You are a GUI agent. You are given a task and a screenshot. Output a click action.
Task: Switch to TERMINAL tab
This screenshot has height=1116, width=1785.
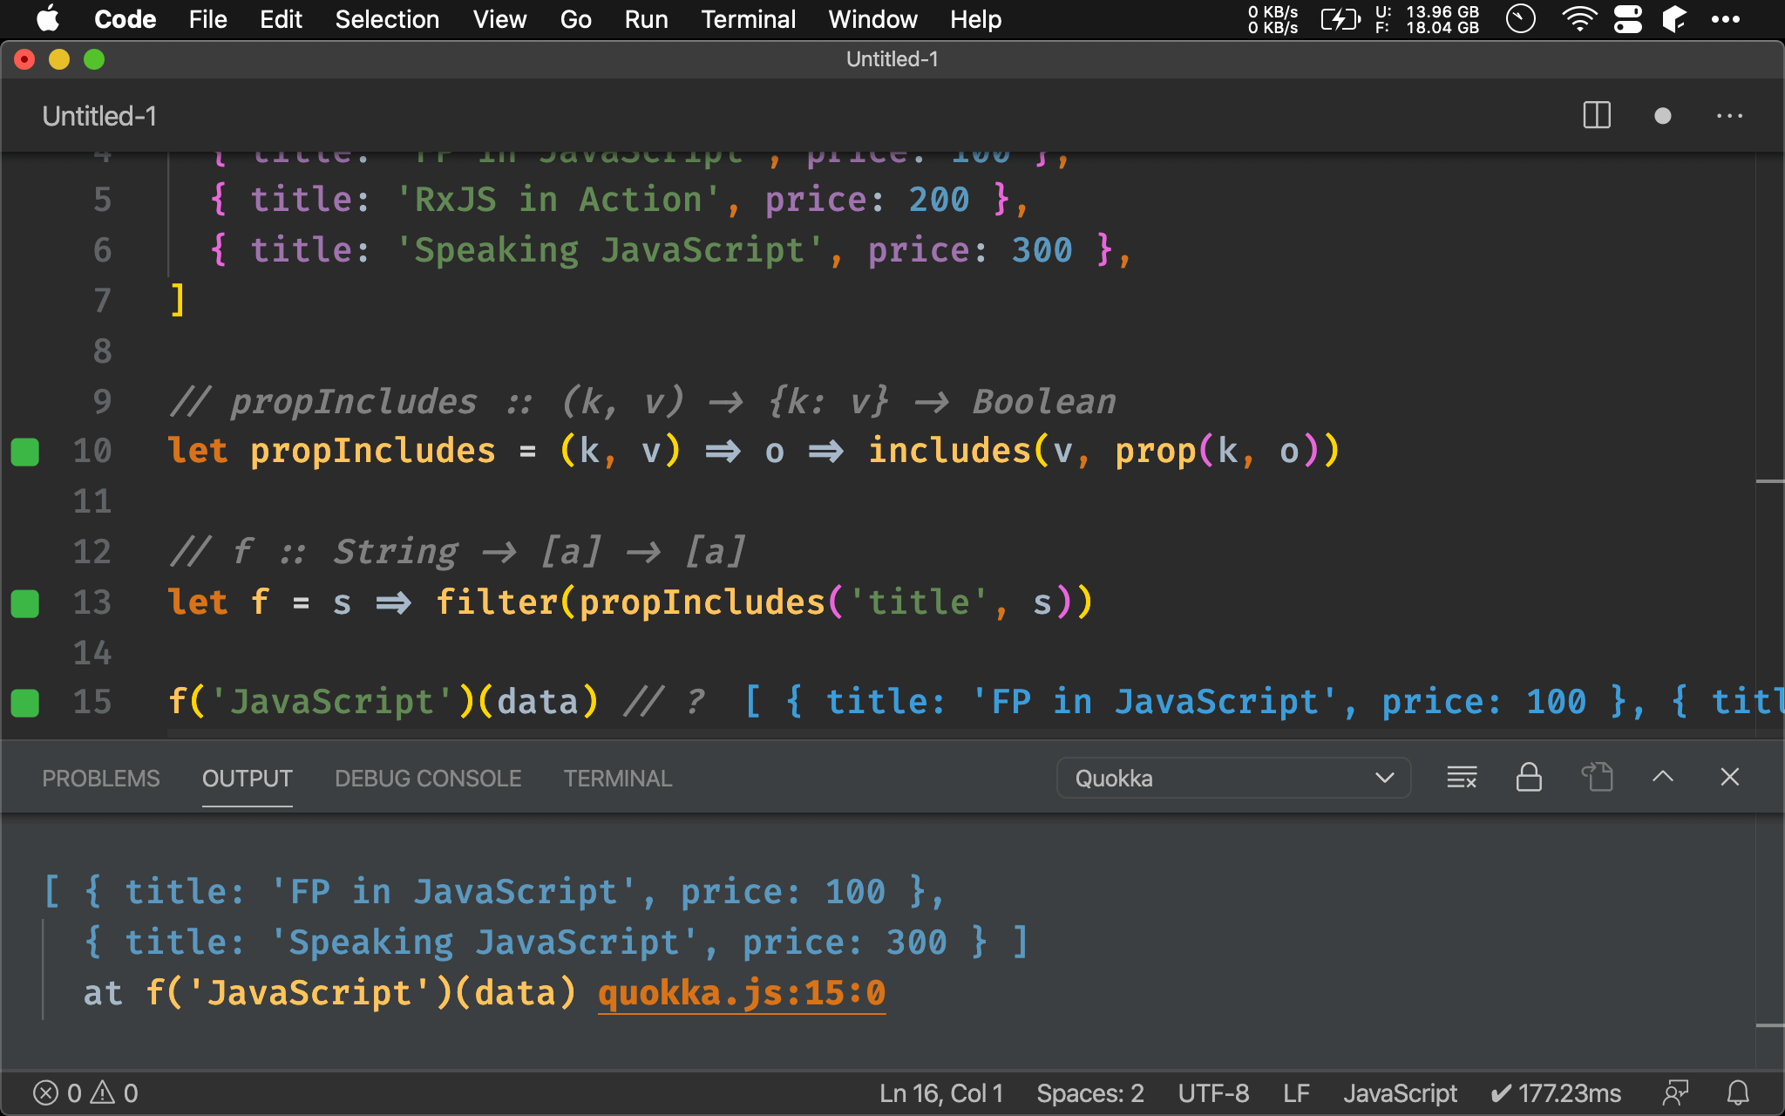(x=618, y=779)
